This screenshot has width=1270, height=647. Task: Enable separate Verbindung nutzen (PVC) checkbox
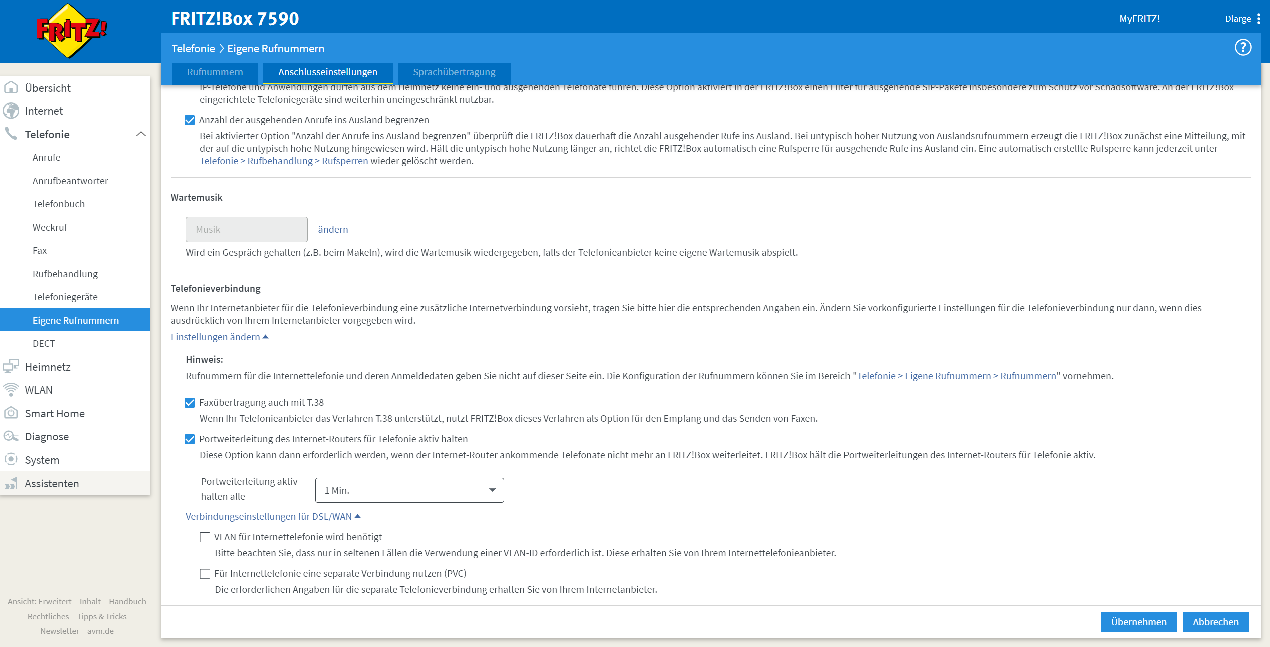pyautogui.click(x=205, y=574)
